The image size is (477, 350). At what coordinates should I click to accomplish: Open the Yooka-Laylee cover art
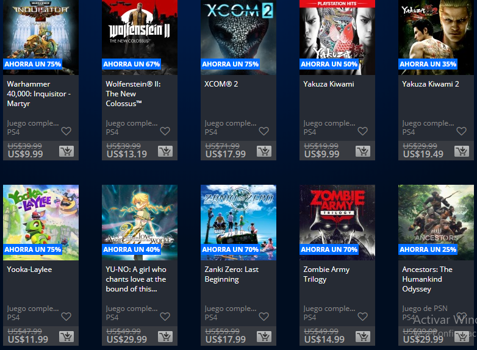[41, 223]
